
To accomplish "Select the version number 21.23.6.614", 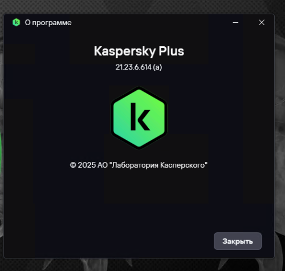I will pos(133,67).
